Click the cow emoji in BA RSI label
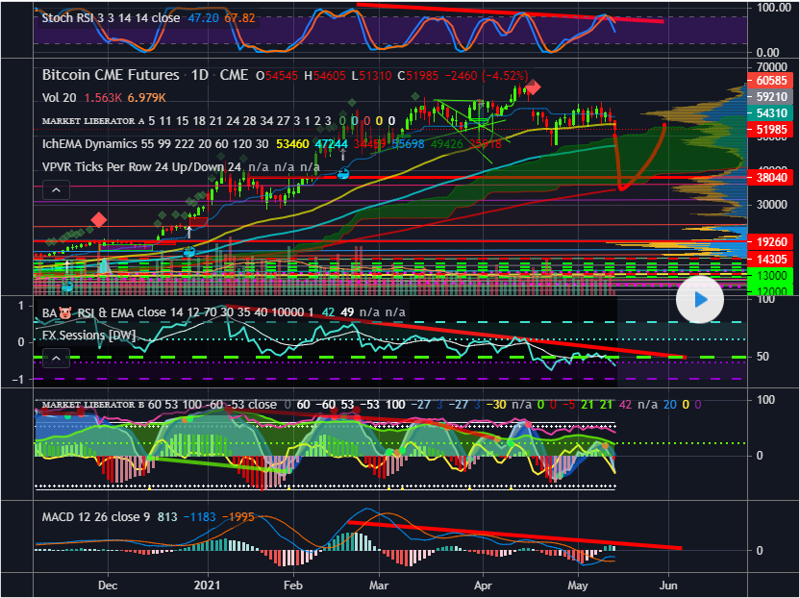This screenshot has height=598, width=800. coord(66,312)
